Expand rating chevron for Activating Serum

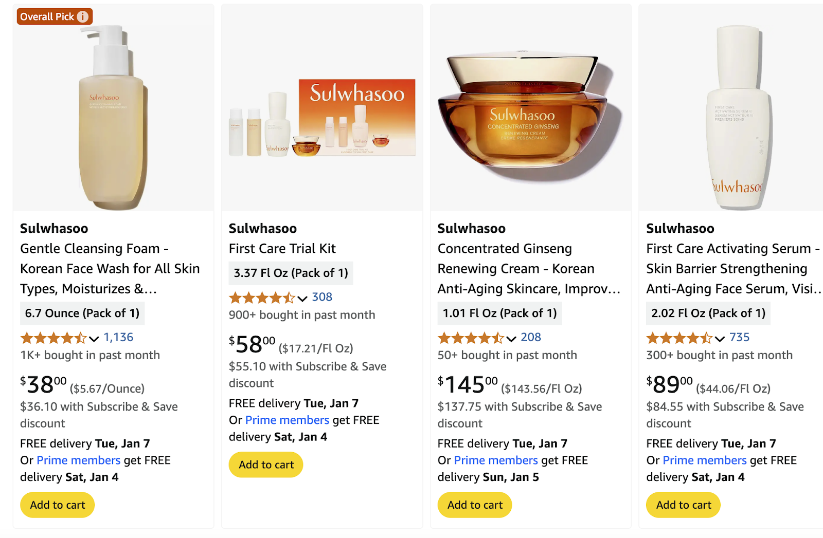[x=720, y=339]
